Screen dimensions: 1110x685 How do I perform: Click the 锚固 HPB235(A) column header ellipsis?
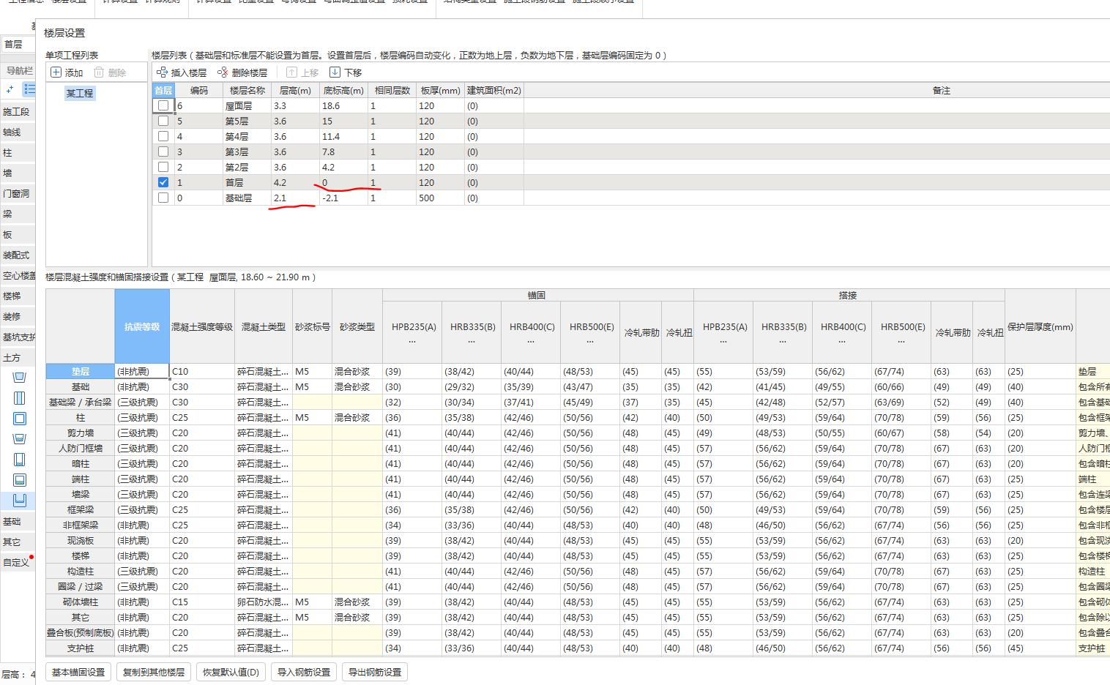[x=413, y=341]
